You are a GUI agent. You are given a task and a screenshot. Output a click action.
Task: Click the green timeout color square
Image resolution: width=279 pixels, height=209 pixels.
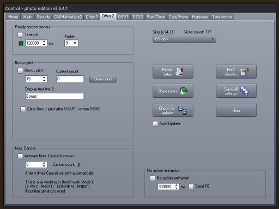(21, 44)
